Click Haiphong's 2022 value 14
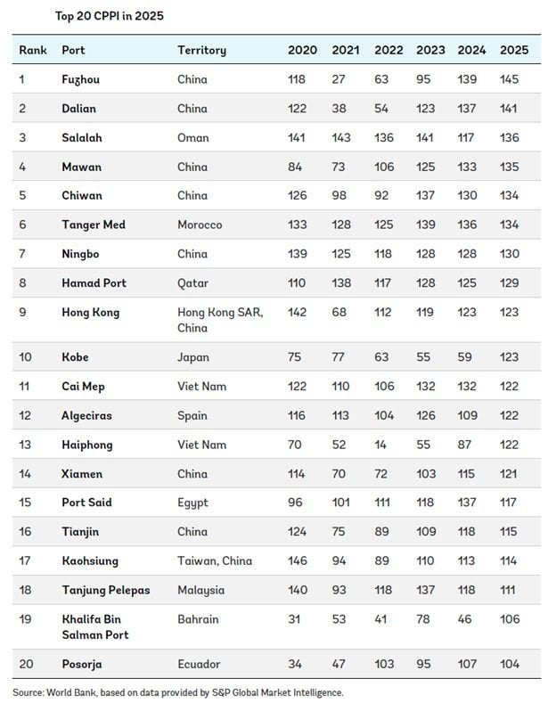 click(x=380, y=445)
